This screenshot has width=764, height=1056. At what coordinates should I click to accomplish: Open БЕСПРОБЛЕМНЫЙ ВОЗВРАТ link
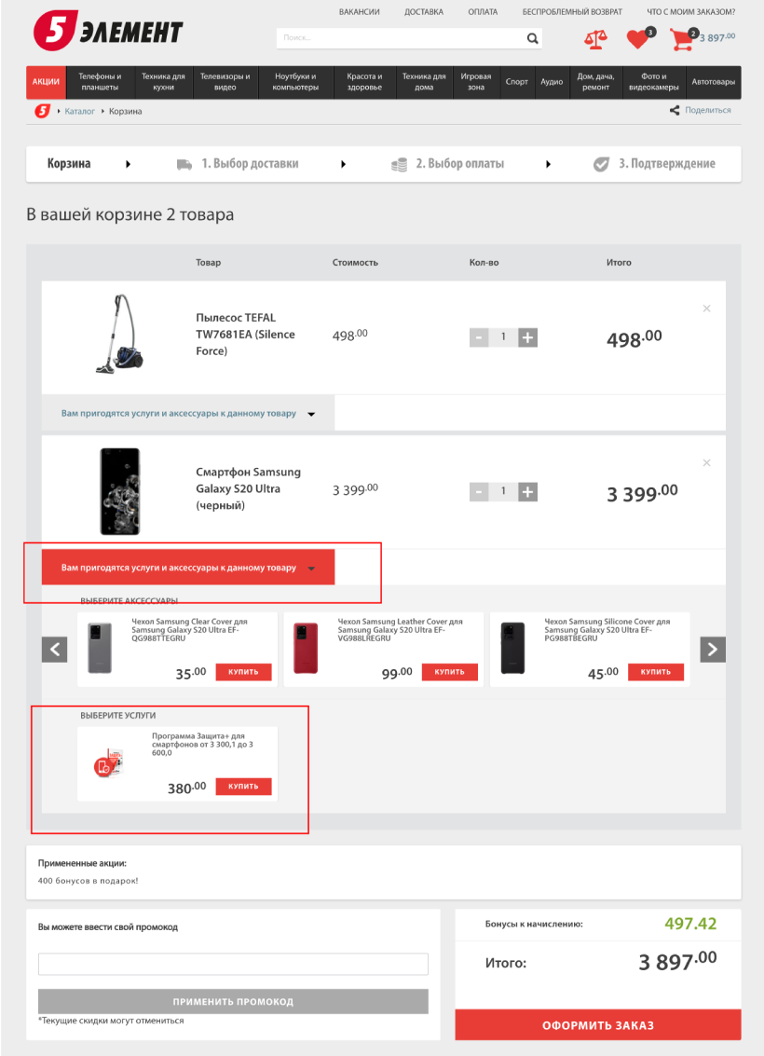[x=572, y=12]
